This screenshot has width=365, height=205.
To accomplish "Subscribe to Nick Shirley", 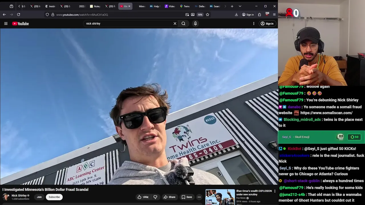I will [x=54, y=197].
